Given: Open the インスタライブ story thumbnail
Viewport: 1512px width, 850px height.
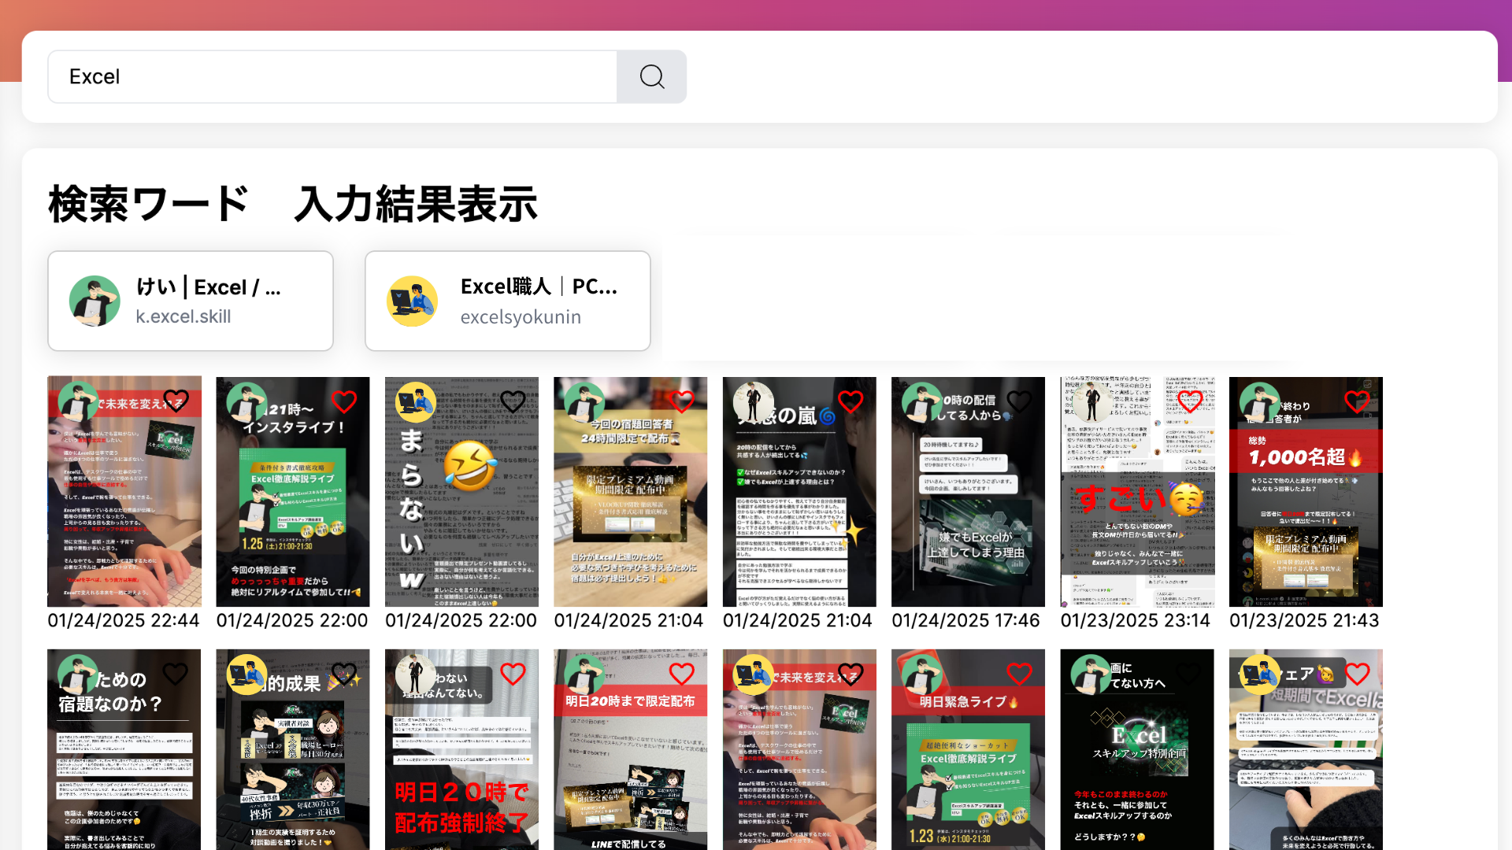Looking at the screenshot, I should click(292, 492).
